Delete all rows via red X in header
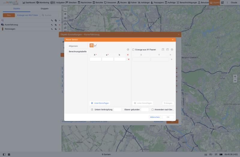The image size is (240, 157). 128,55
